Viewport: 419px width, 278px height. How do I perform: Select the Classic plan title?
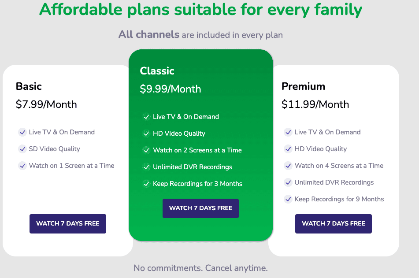tap(157, 71)
